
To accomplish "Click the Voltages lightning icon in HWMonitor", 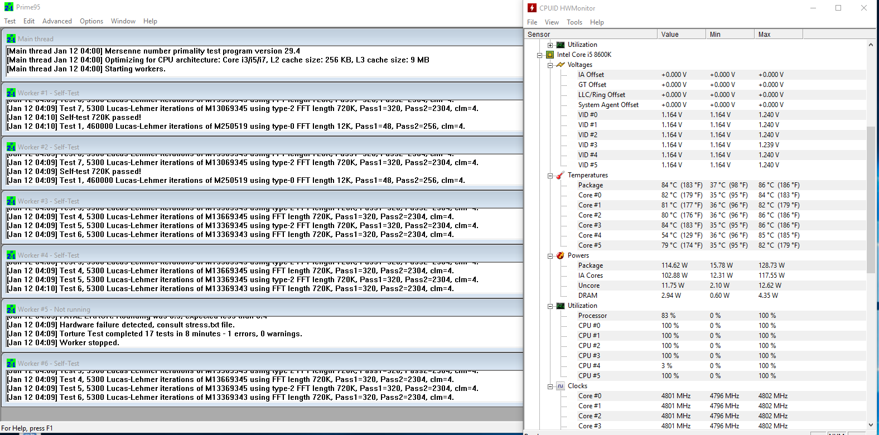I will [561, 65].
